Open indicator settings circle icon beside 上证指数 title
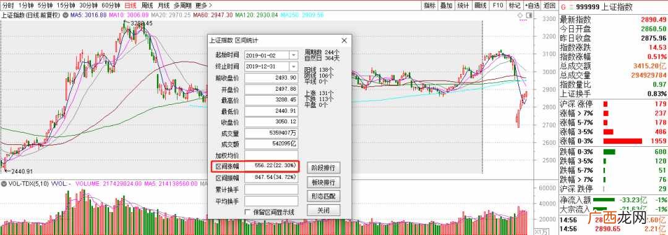This screenshot has width=668, height=235. coord(65,15)
